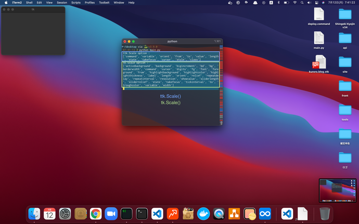Open the first Visual Studio Code icon in Dock

pos(157,214)
